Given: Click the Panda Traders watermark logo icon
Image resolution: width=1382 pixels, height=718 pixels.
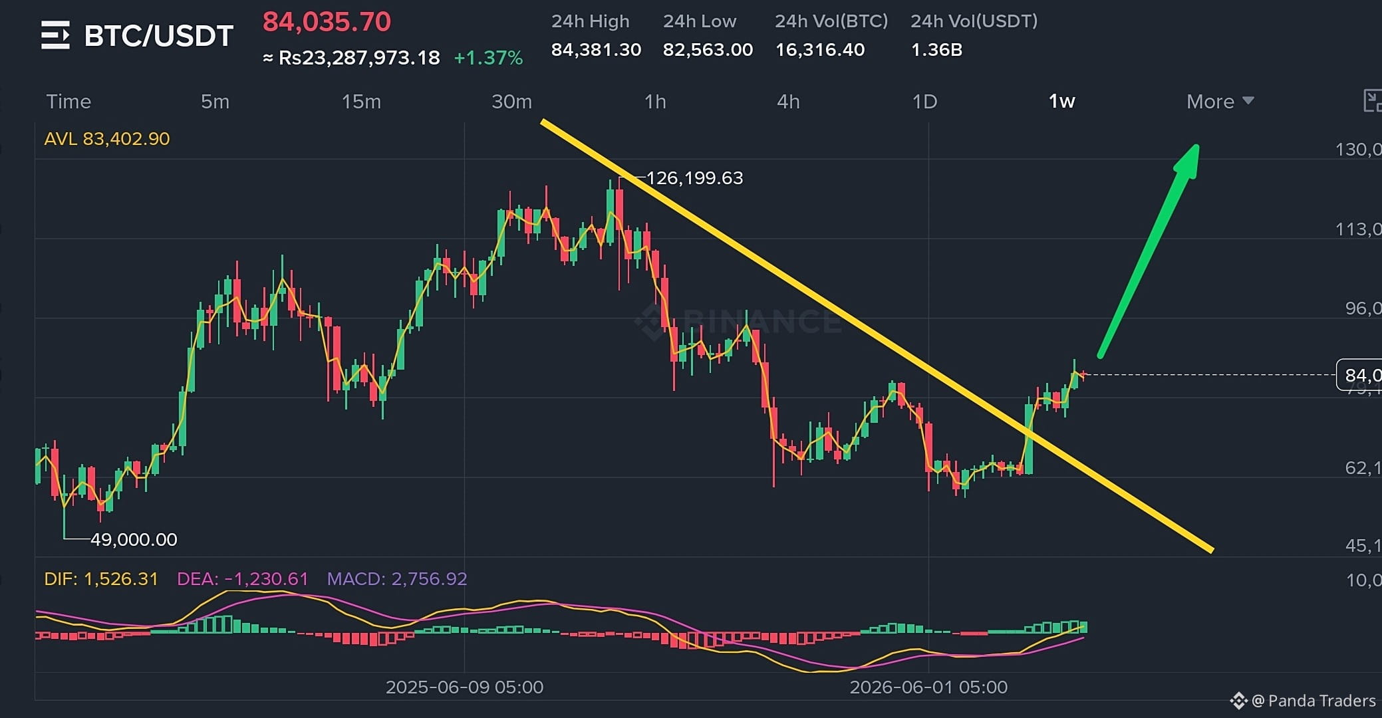Looking at the screenshot, I should point(1238,701).
